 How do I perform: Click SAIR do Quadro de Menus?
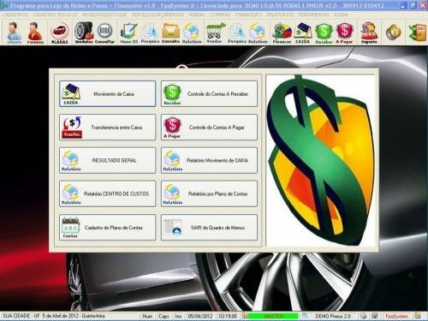pyautogui.click(x=209, y=228)
